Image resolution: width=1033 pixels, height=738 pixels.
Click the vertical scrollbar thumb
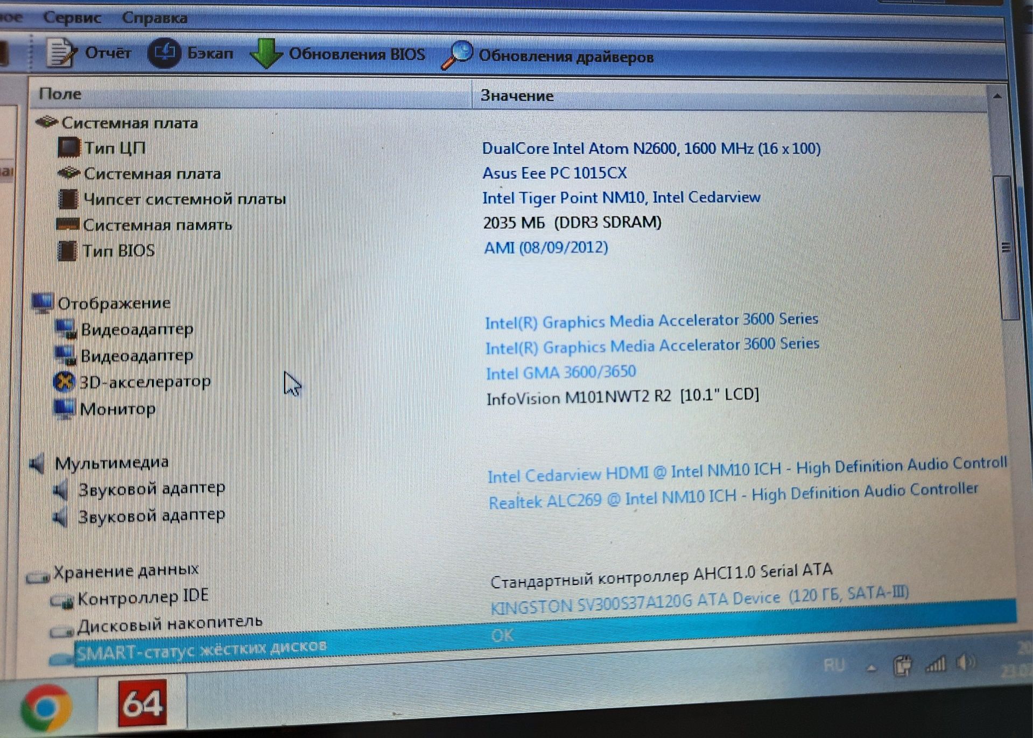[1007, 248]
